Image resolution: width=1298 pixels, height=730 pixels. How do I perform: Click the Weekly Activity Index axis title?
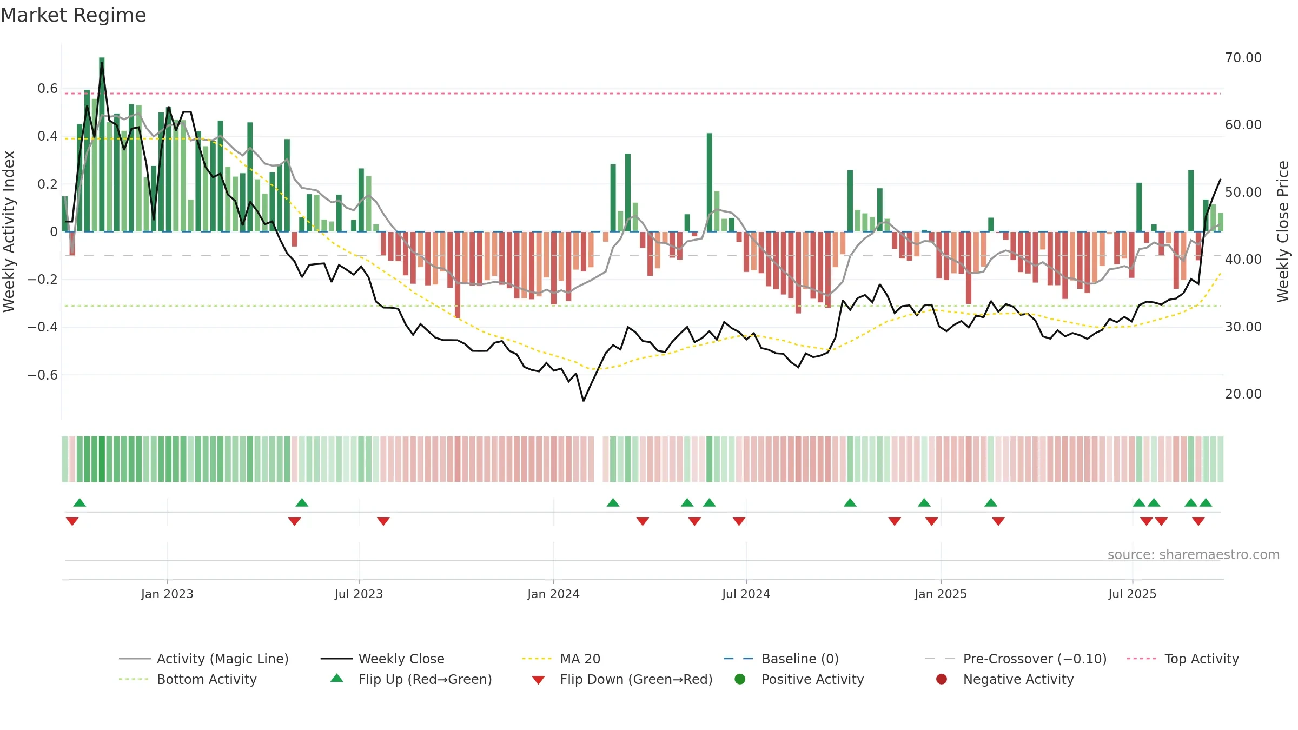point(9,231)
